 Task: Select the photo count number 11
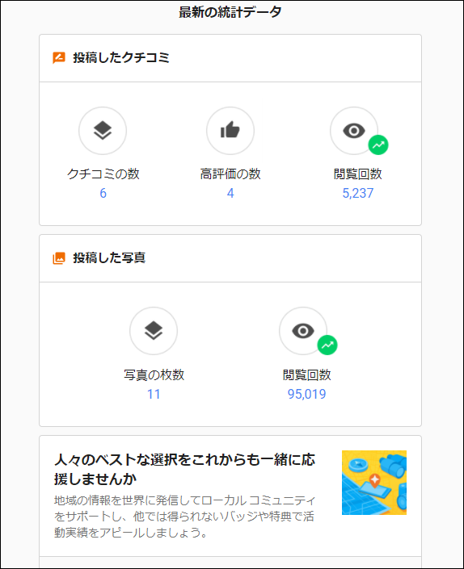tap(154, 394)
